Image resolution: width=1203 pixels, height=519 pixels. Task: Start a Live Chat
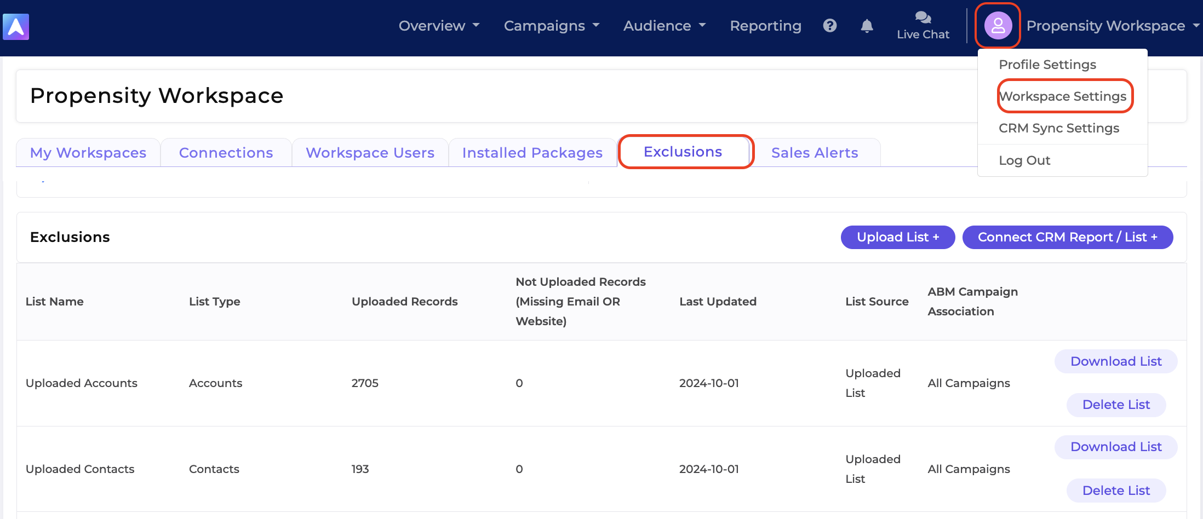[x=923, y=26]
